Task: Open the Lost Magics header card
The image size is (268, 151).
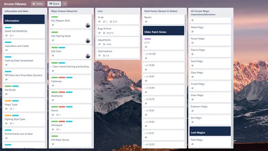Action: click(210, 131)
